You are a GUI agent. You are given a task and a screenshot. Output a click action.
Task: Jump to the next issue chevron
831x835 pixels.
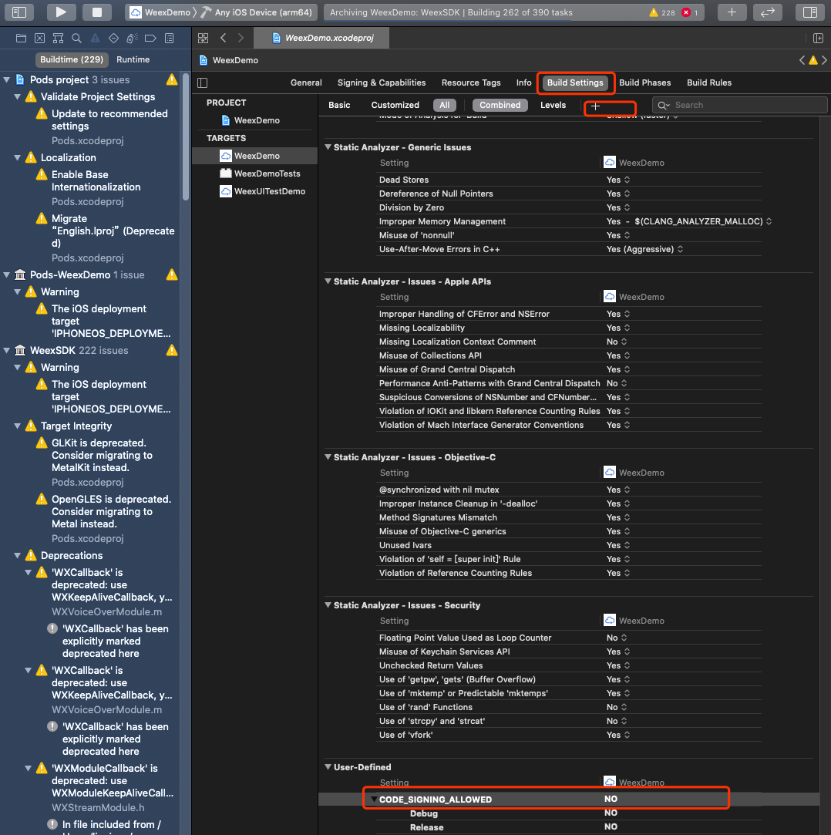click(825, 60)
